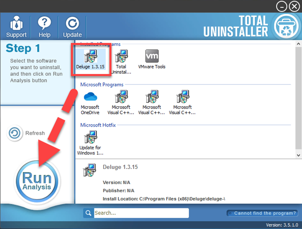
Task: Select Microsoft OneDrive icon
Action: [90, 102]
